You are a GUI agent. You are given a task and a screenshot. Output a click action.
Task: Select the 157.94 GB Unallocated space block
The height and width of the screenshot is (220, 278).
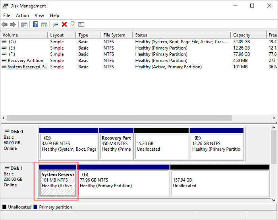click(219, 182)
